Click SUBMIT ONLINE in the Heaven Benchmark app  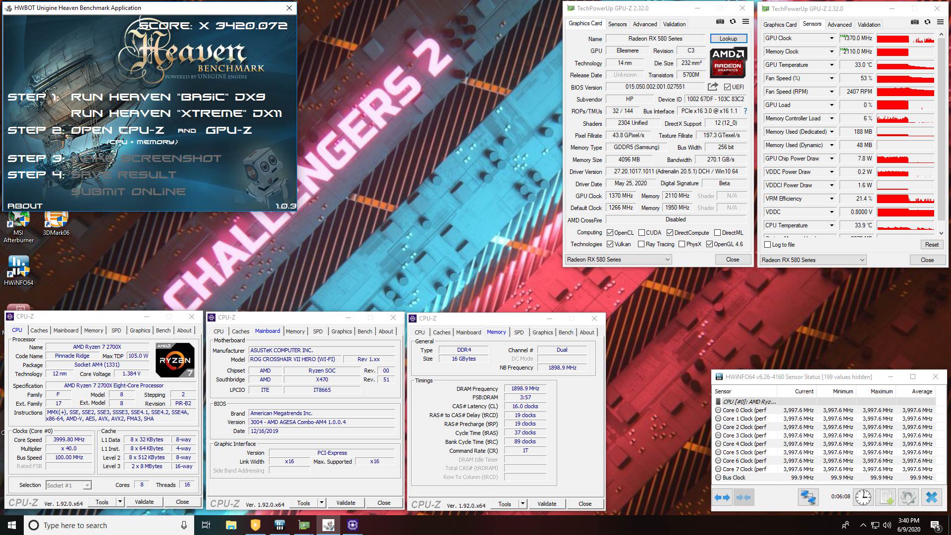click(129, 192)
